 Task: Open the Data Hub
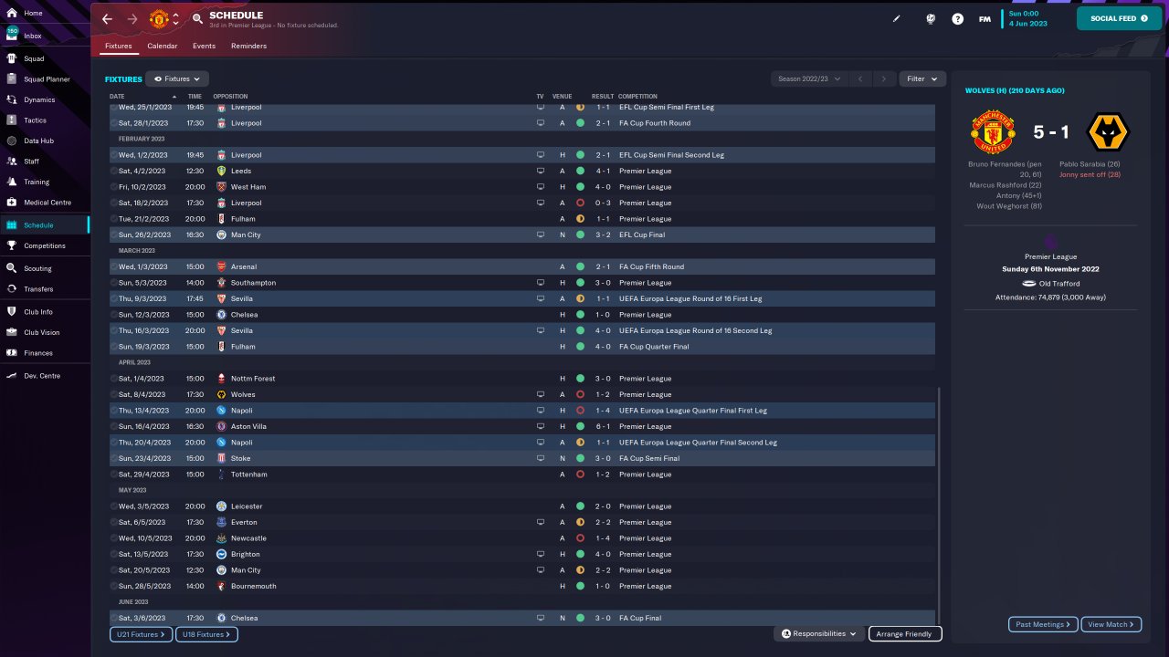(38, 141)
